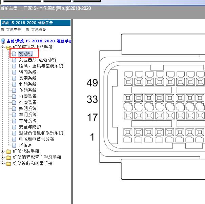Open 内部装置 entry
The image size is (205, 204).
[28, 96]
